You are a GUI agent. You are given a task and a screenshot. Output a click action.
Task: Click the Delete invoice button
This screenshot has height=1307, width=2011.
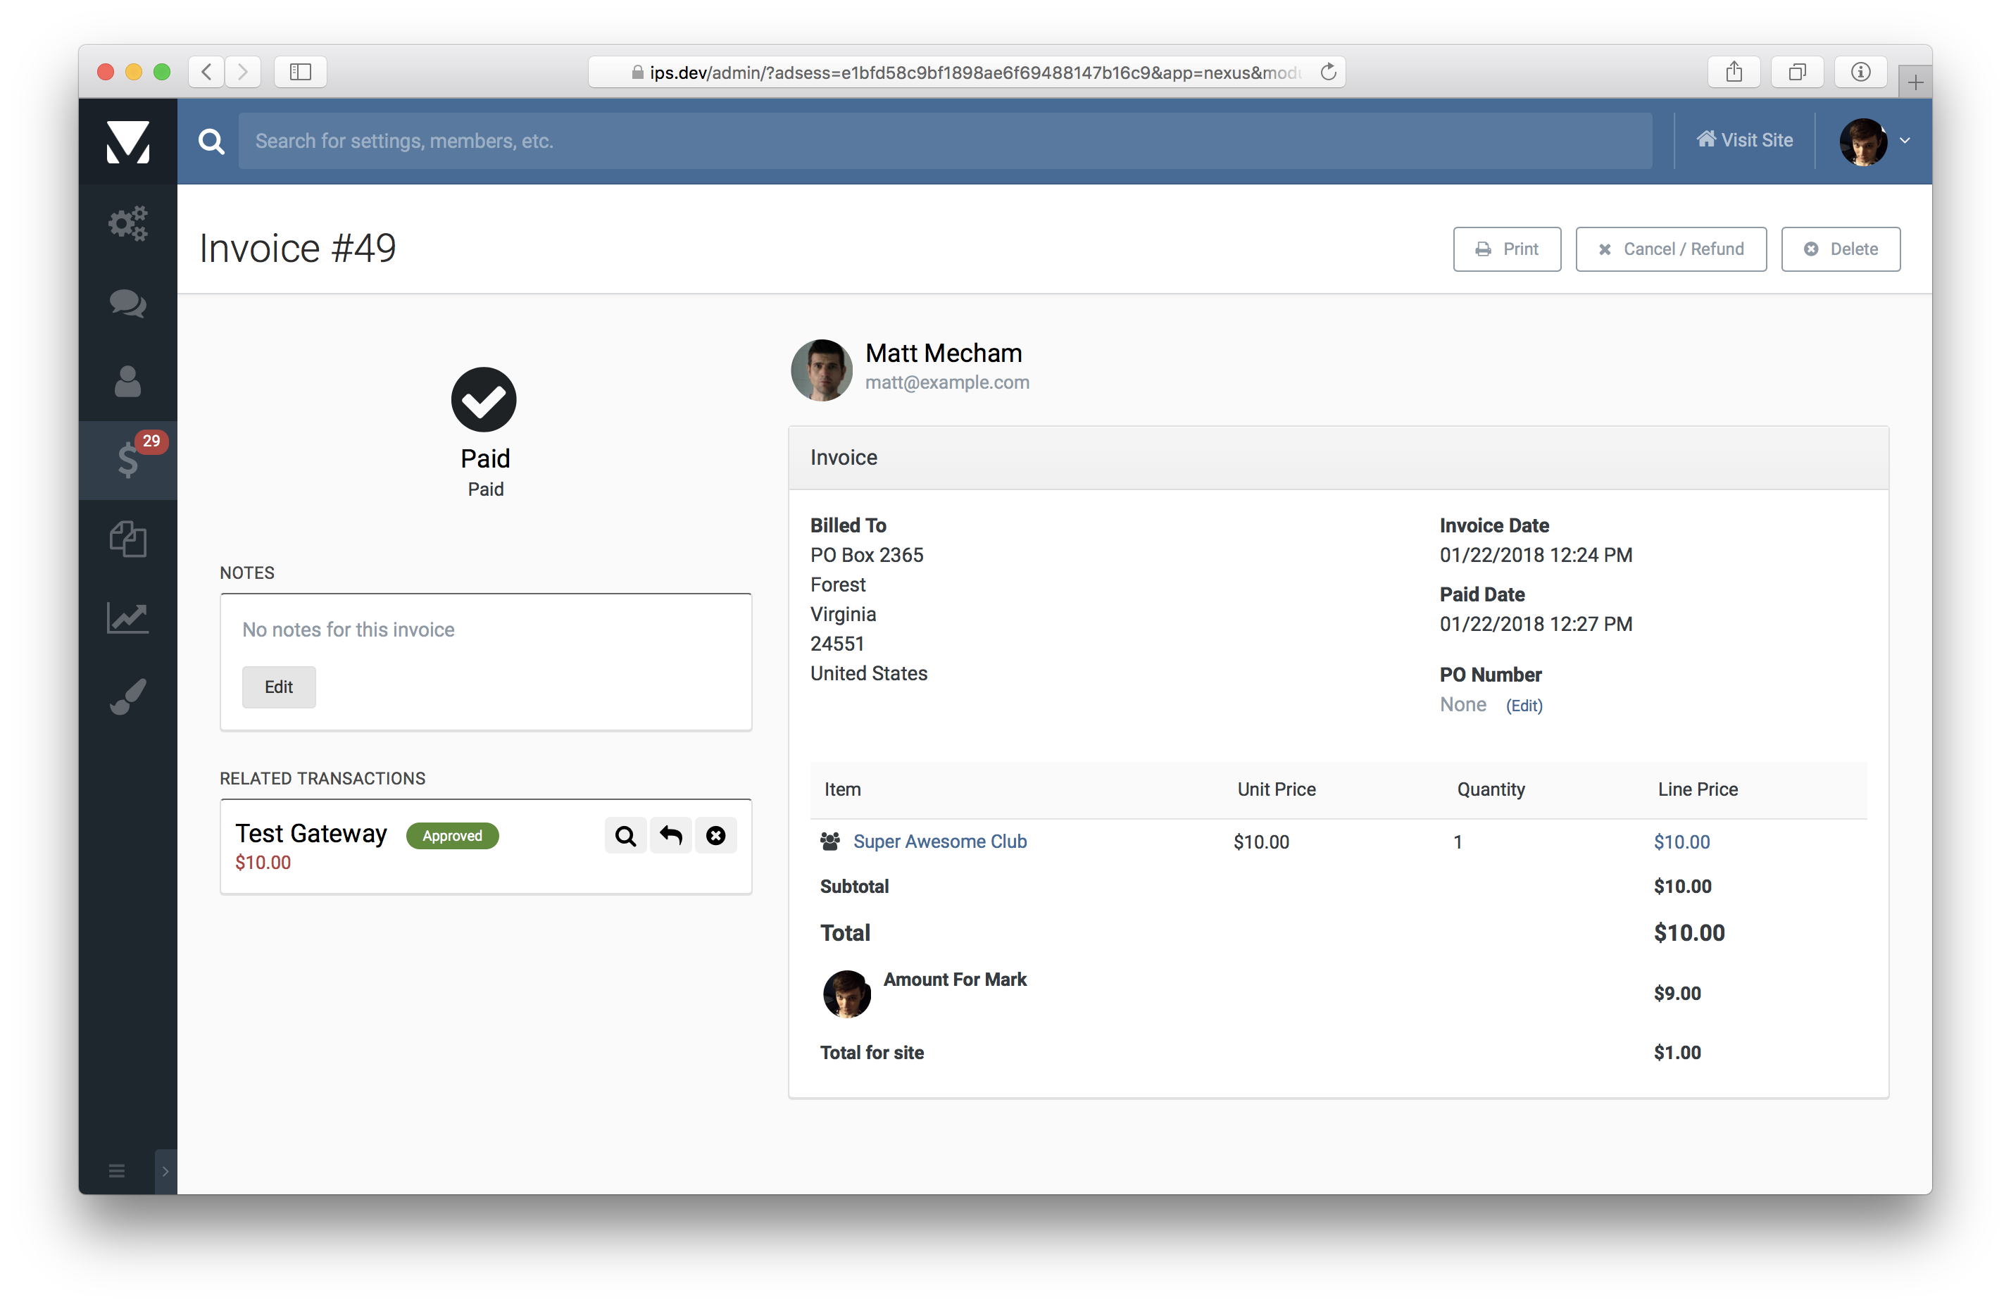[1839, 249]
